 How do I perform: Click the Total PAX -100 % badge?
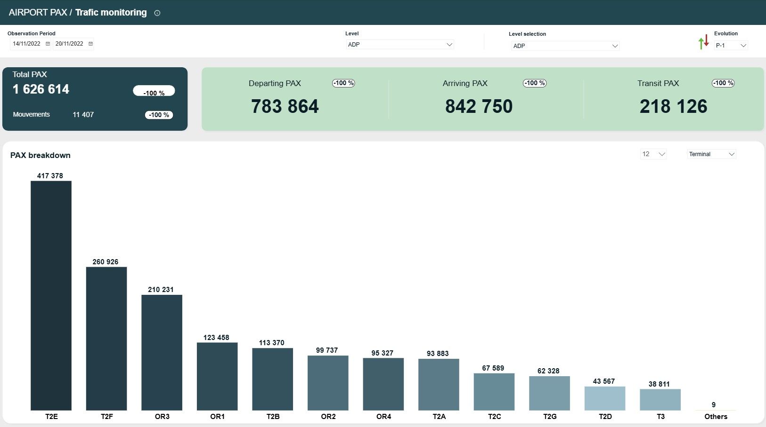tap(154, 91)
